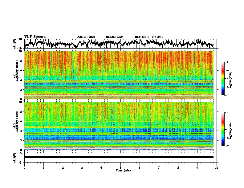Click the ch.1 spectrogram 2 kHz tick label
The height and width of the screenshot is (188, 244).
tap(21, 90)
